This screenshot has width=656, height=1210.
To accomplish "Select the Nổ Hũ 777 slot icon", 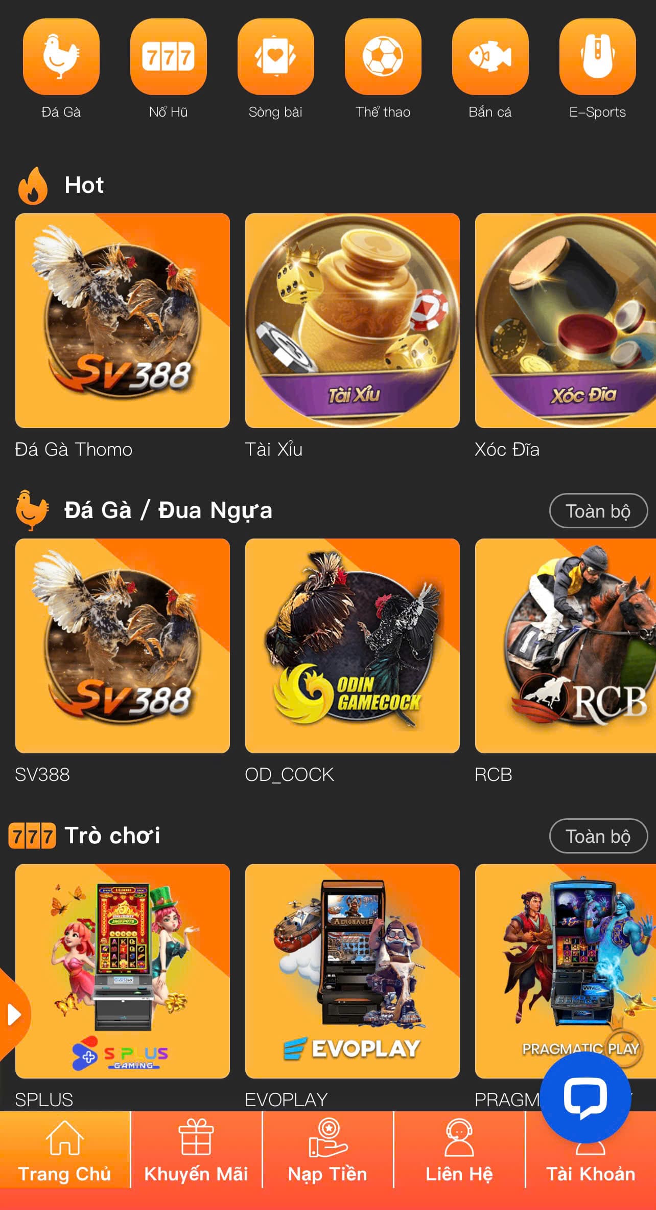I will [x=169, y=57].
